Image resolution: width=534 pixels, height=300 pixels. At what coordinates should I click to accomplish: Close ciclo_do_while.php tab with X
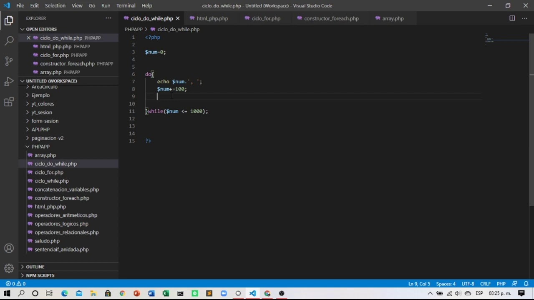click(178, 18)
